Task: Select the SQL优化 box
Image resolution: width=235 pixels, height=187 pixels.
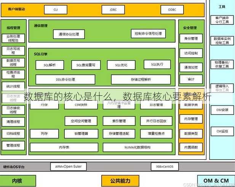Action: (121, 65)
